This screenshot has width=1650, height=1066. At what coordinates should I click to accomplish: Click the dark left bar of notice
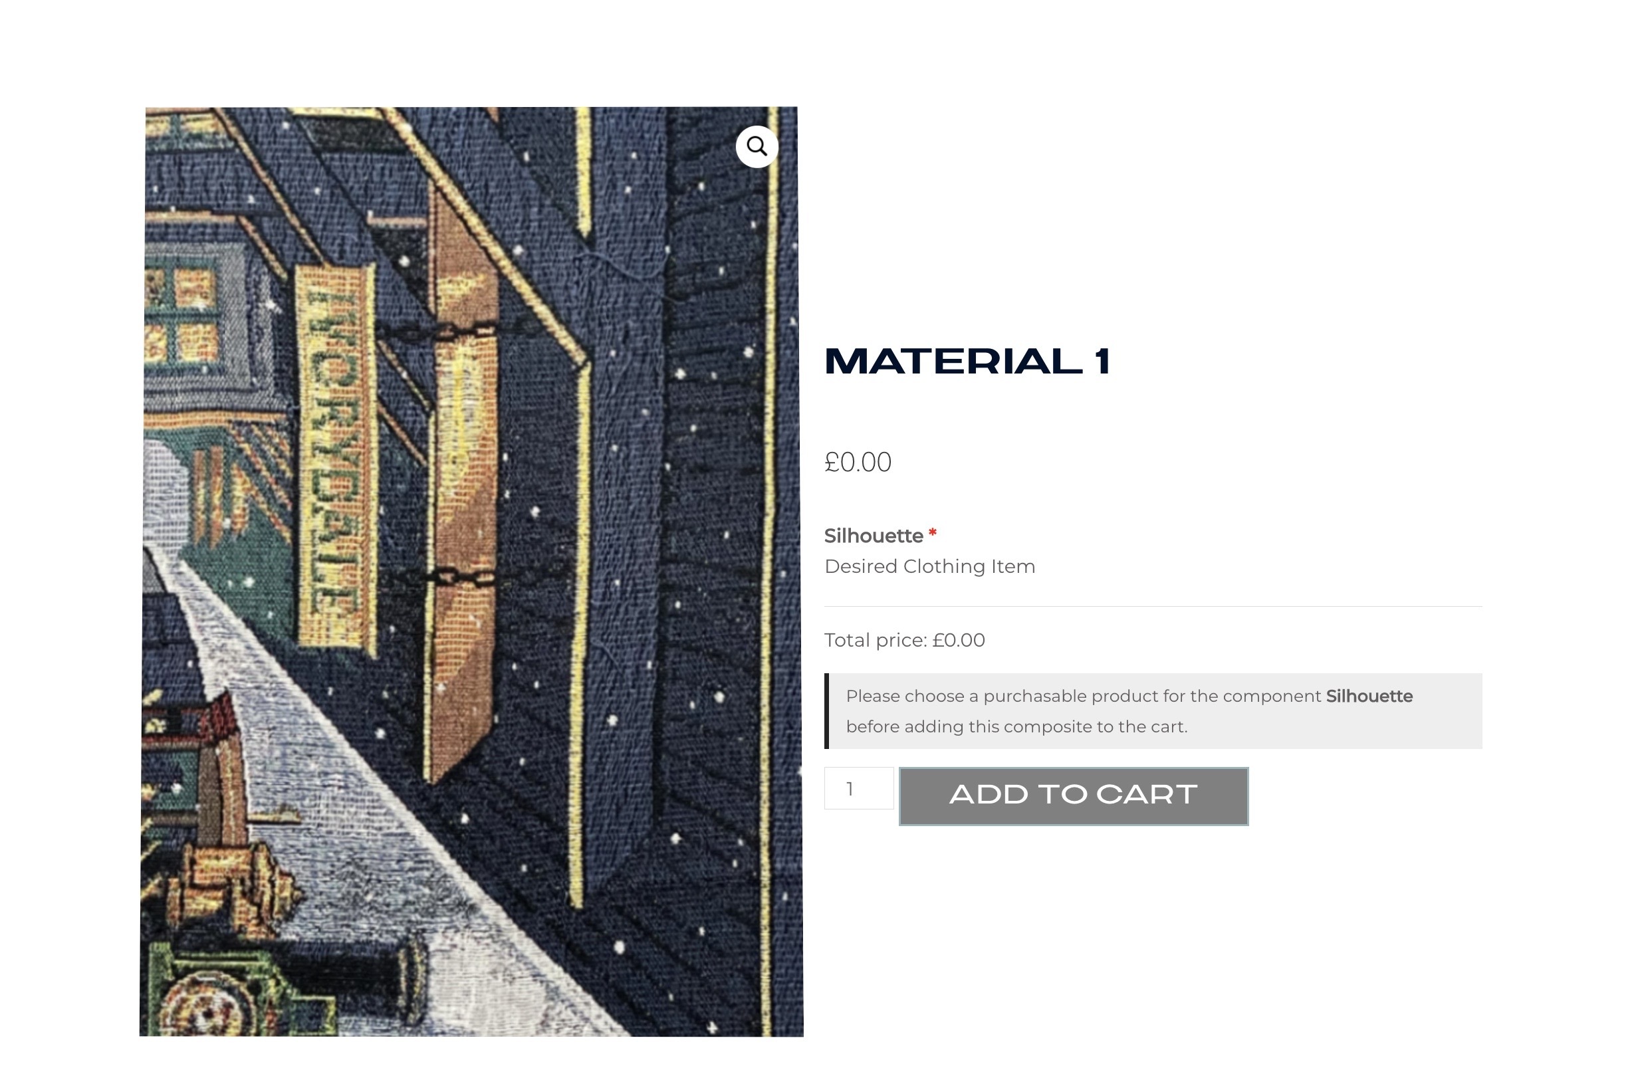pyautogui.click(x=827, y=711)
